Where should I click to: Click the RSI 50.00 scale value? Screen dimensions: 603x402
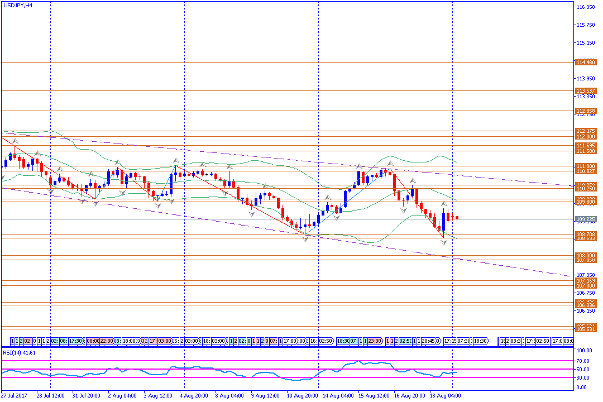(583, 369)
